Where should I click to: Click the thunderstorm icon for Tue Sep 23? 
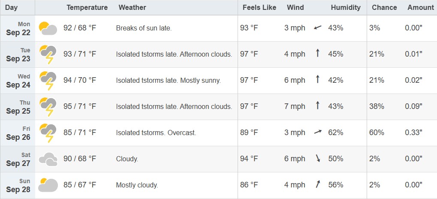tap(48, 54)
